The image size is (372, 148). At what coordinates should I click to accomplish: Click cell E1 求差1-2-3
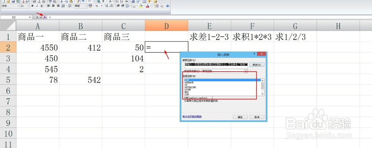point(209,37)
